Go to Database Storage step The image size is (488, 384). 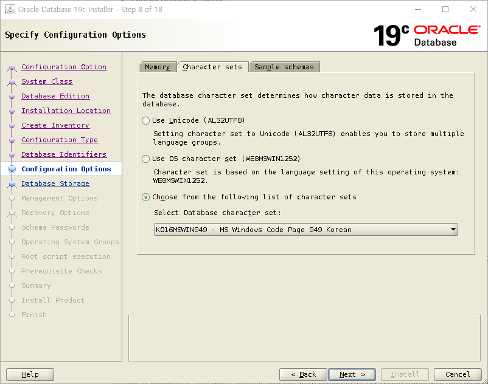[x=55, y=183]
